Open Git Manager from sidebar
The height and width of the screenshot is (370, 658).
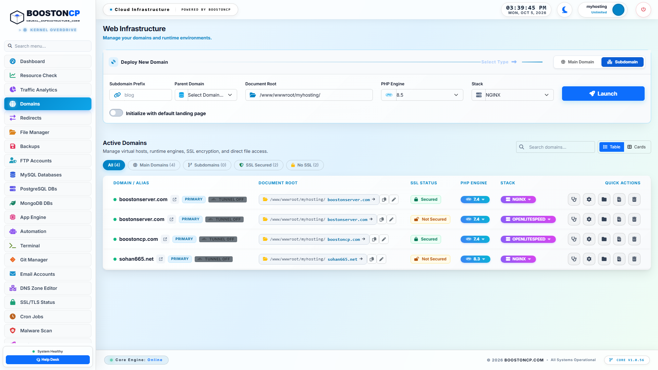(48, 260)
